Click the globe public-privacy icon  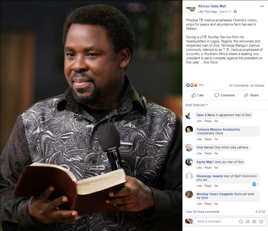coord(235,12)
